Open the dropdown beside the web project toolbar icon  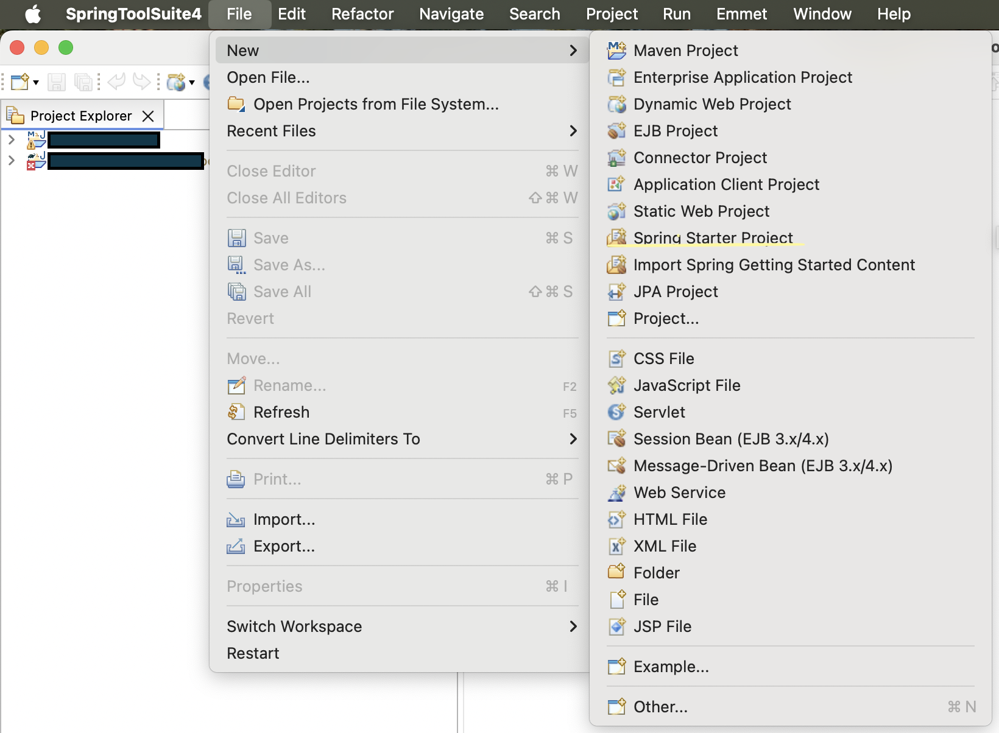coord(192,82)
